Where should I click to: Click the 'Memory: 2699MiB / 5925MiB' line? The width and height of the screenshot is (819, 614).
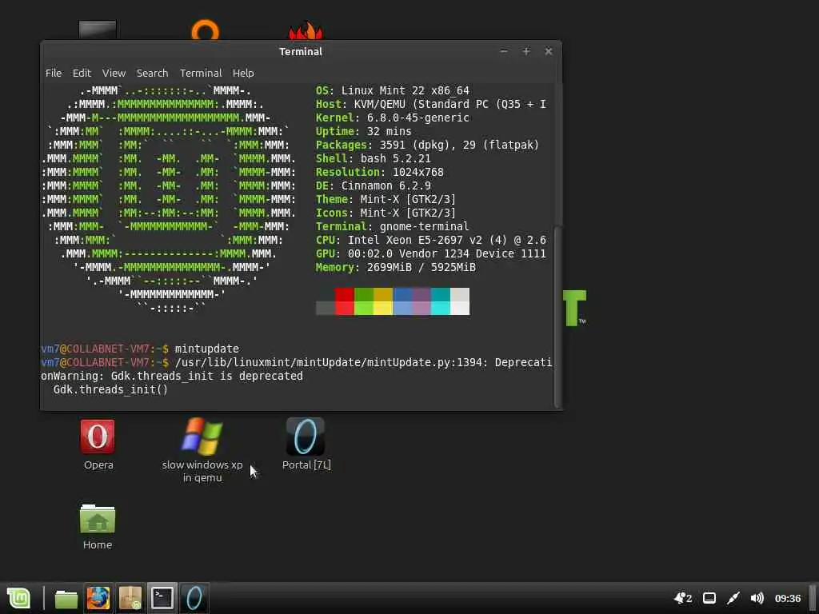coord(395,267)
